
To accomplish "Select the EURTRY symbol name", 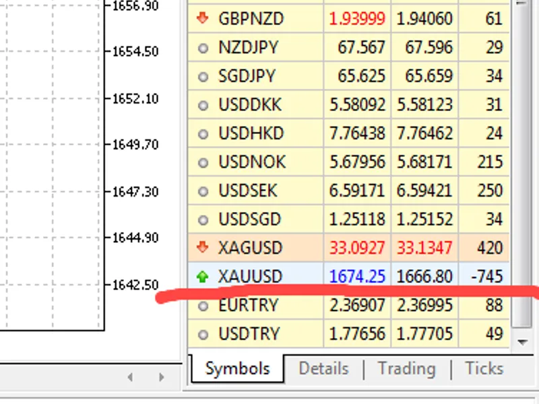I will (x=248, y=305).
